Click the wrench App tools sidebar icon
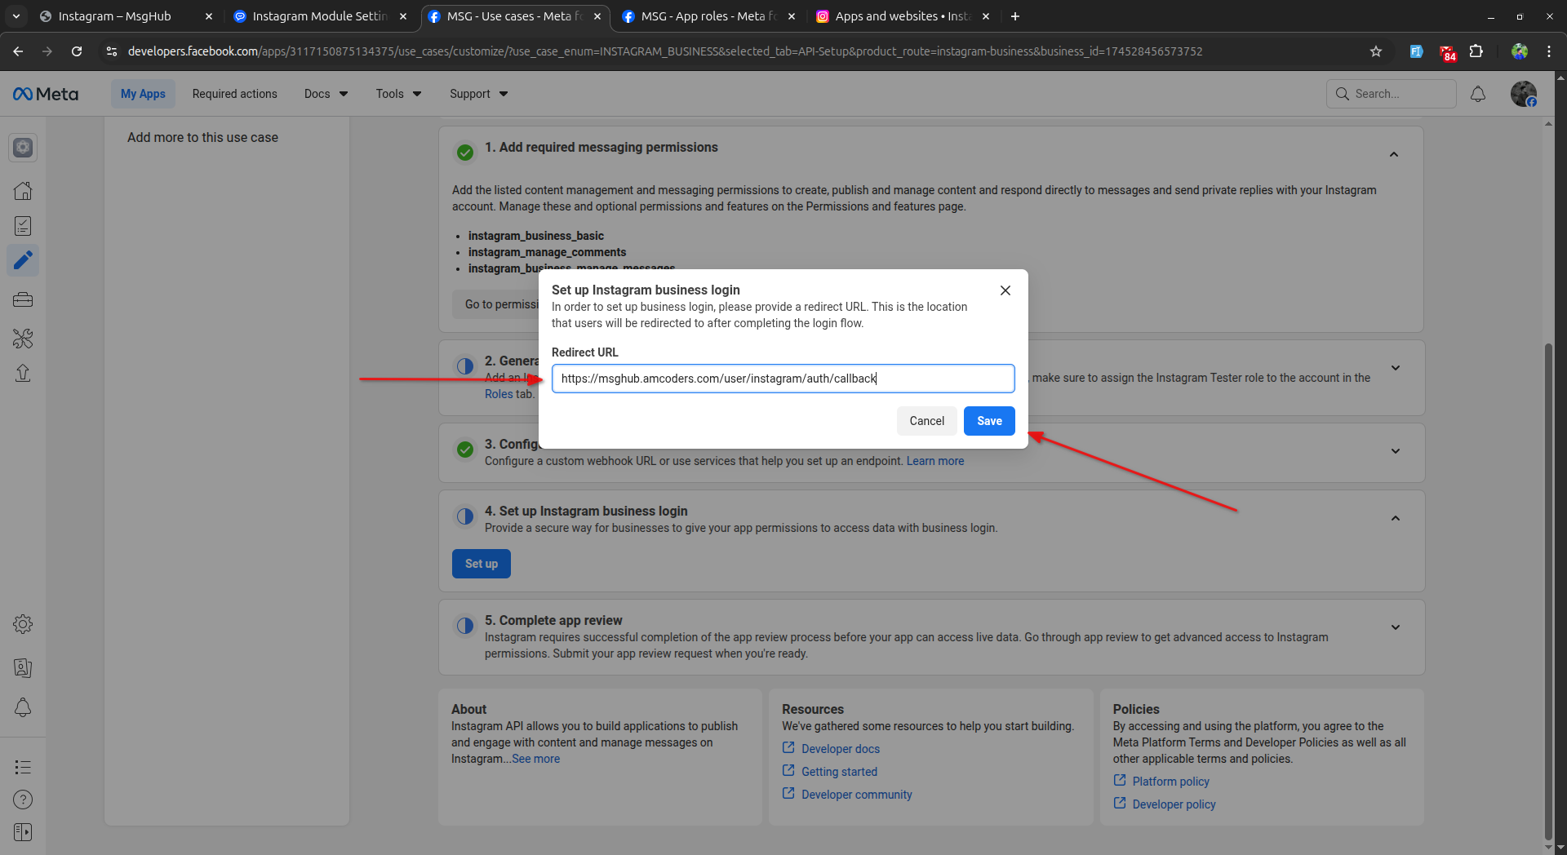Image resolution: width=1567 pixels, height=855 pixels. tap(23, 339)
